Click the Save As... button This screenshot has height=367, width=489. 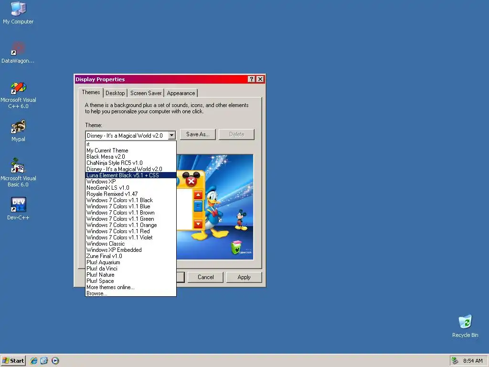198,134
